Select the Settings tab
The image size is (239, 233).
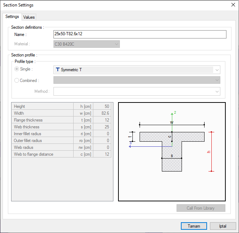(12, 17)
